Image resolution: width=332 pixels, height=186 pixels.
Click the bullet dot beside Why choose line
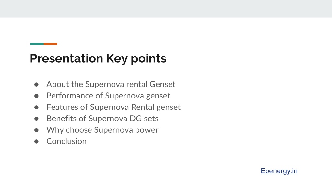click(x=36, y=130)
